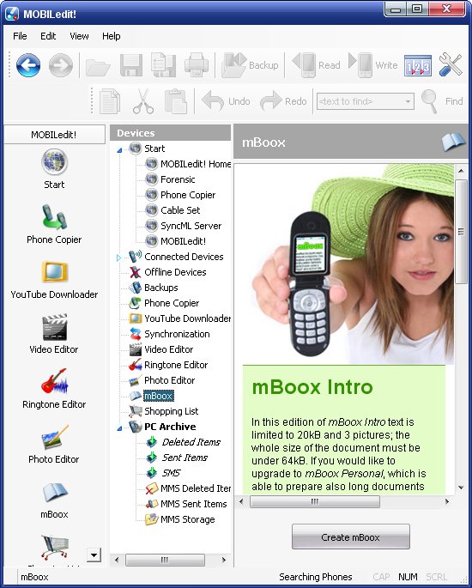472x588 pixels.
Task: Click the Searching Phones status text
Action: (x=316, y=577)
